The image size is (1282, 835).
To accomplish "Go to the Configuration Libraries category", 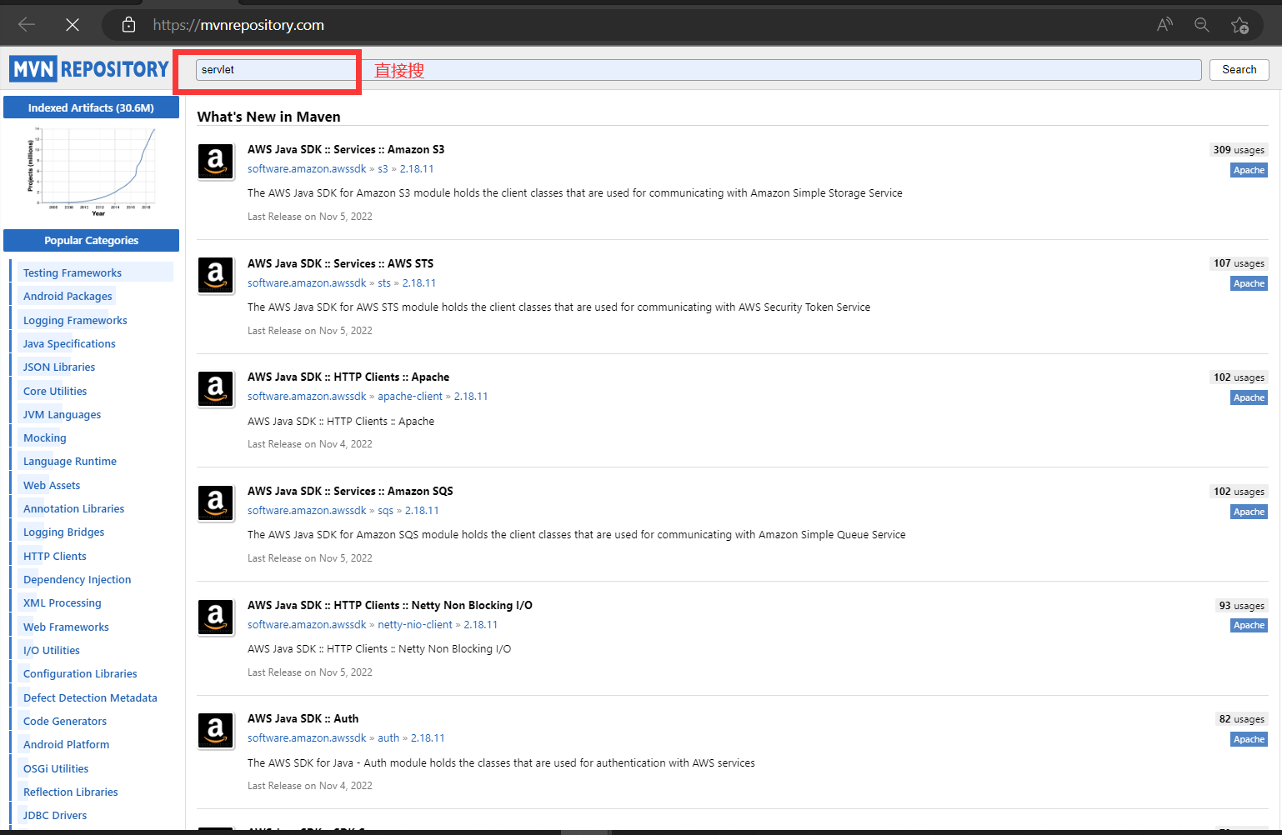I will click(80, 673).
